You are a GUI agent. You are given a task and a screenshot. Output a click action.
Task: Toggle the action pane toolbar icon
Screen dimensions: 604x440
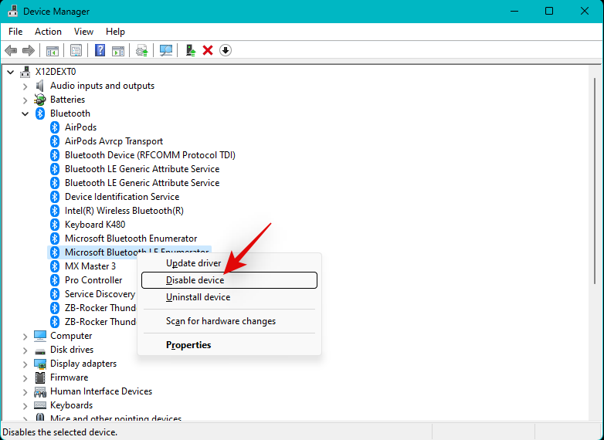(x=118, y=50)
